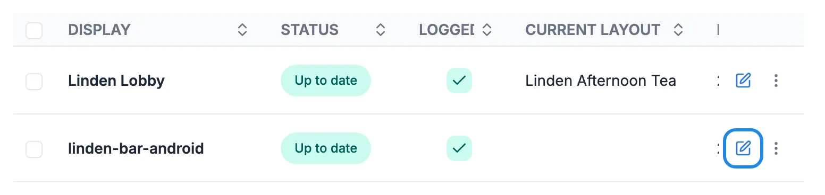Sort by Display using the sort arrows

242,30
